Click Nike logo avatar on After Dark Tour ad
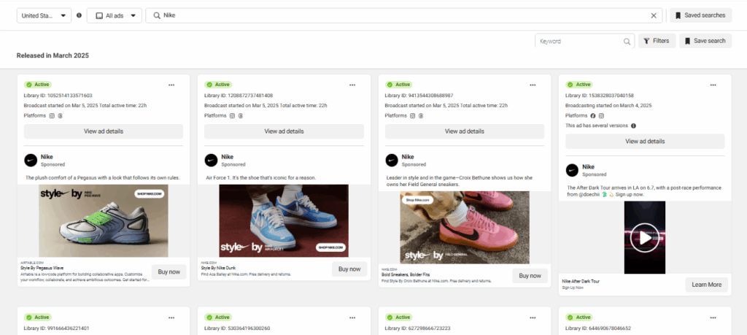The height and width of the screenshot is (335, 747). (x=572, y=170)
